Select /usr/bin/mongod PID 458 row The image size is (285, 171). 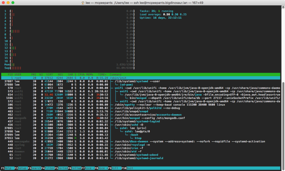click(141, 118)
